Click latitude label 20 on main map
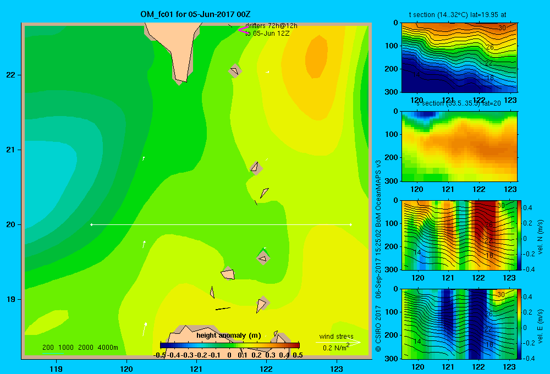The image size is (550, 374). (11, 224)
